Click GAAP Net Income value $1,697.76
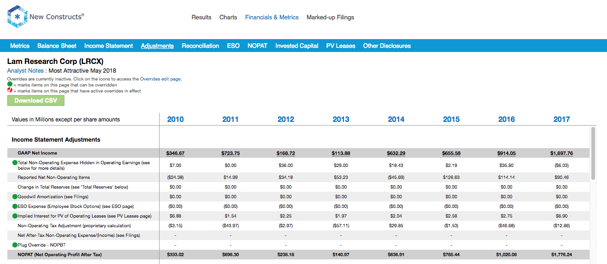Image resolution: width=607 pixels, height=264 pixels. tap(561, 153)
